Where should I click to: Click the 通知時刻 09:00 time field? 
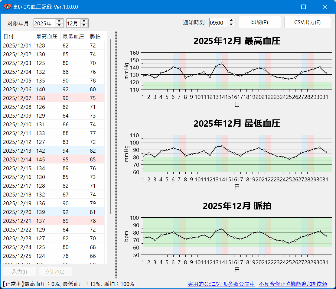[x=218, y=23]
